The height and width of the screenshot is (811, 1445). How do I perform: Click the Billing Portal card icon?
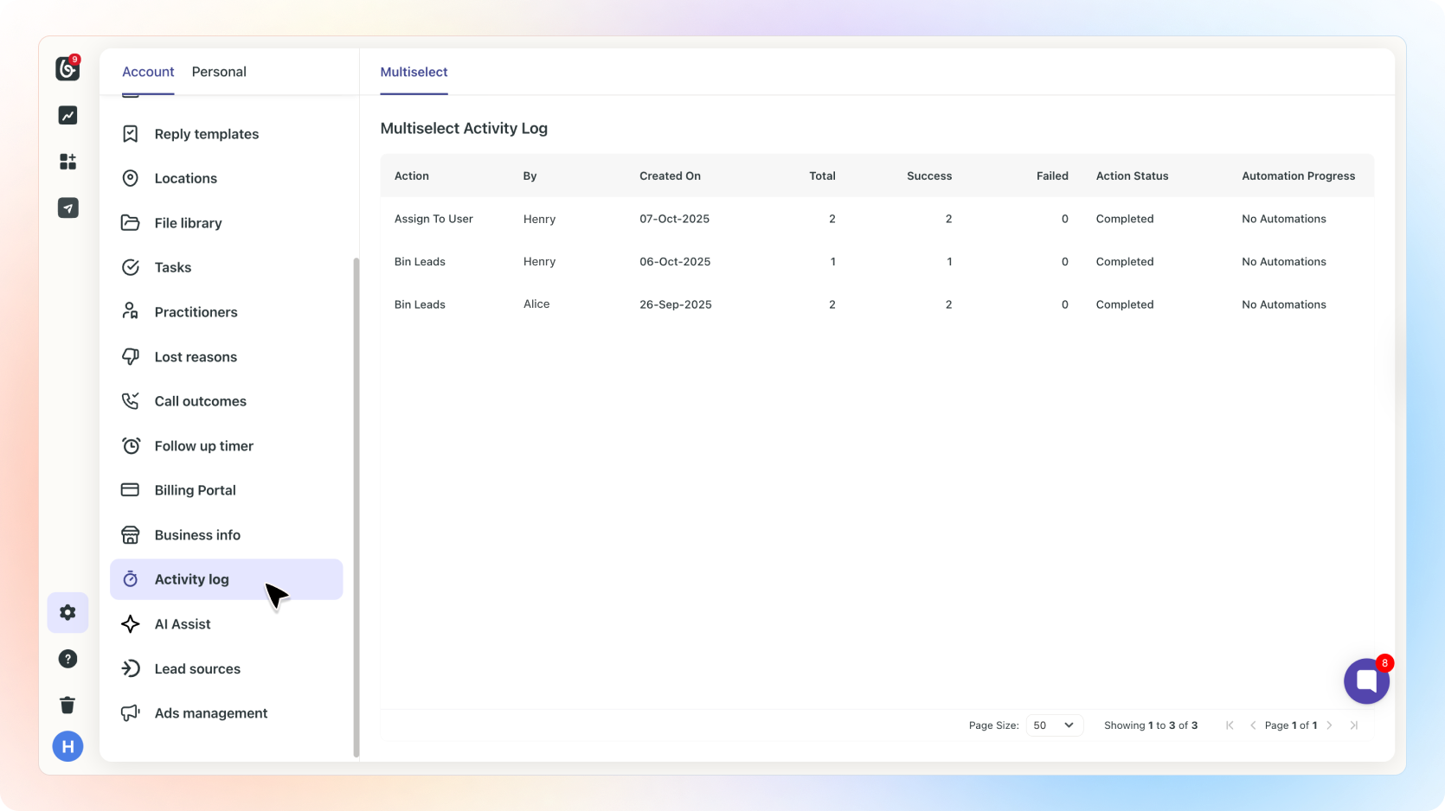click(x=131, y=490)
